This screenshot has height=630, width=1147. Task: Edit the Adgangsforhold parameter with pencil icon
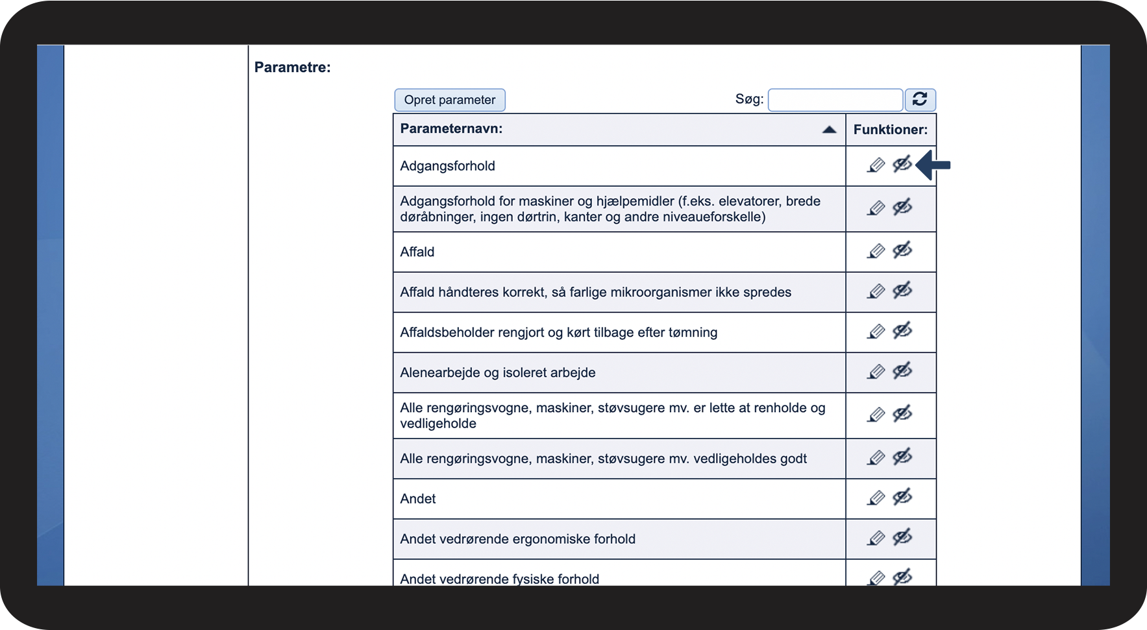(876, 165)
